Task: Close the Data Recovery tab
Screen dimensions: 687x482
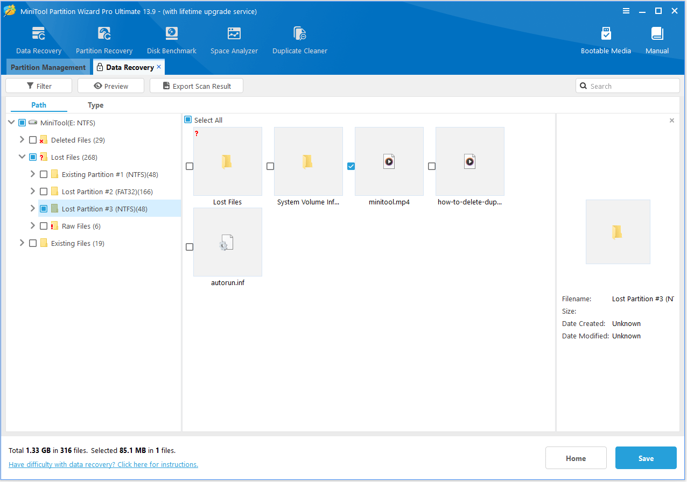Action: (159, 67)
